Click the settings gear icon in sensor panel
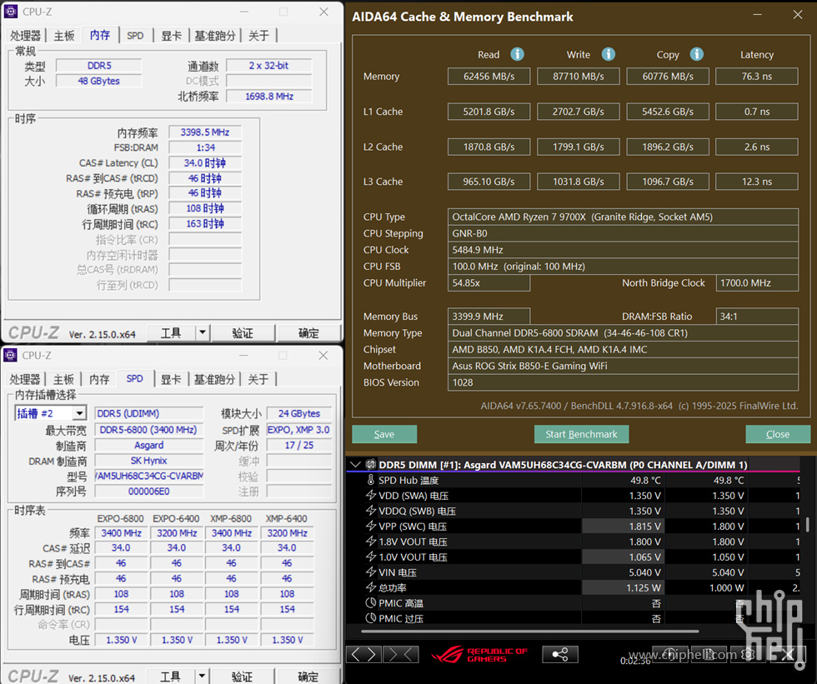This screenshot has width=817, height=684. (x=749, y=654)
